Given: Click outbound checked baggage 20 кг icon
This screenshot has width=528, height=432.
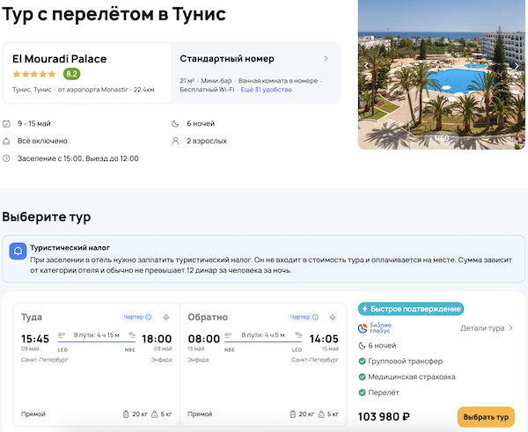Looking at the screenshot, I should tap(127, 414).
